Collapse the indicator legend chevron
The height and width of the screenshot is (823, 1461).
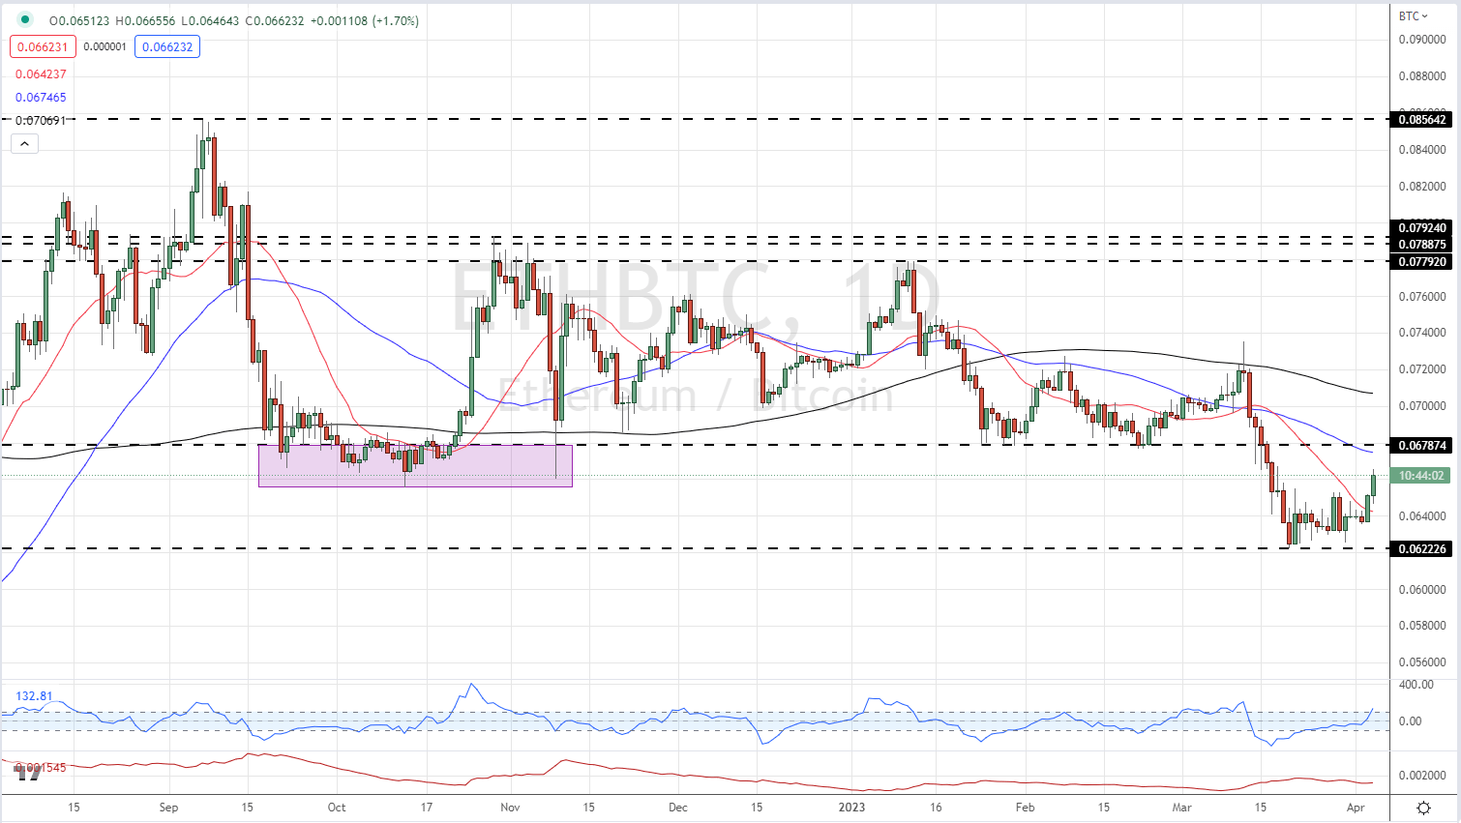[25, 144]
